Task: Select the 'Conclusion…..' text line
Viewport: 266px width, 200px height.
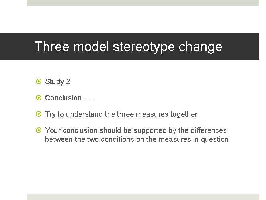Action: 69,98
